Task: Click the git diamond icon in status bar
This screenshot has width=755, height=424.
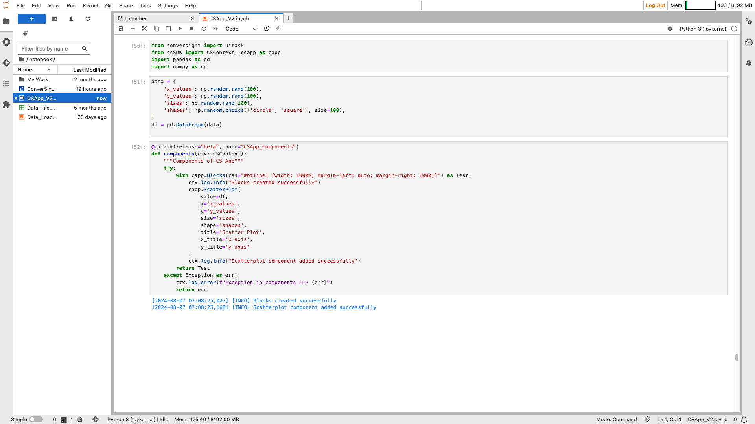Action: 96,419
